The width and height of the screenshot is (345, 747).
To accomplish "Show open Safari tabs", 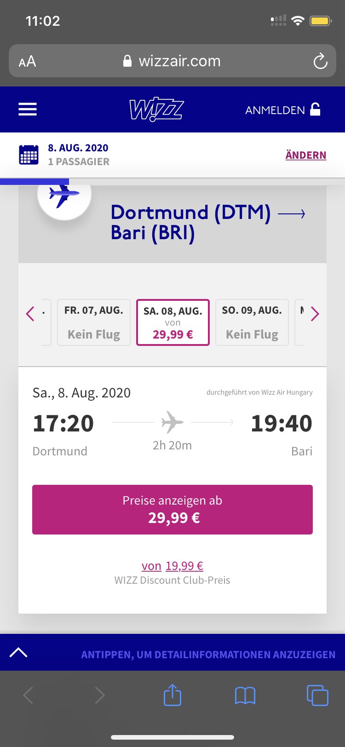I will click(x=317, y=695).
